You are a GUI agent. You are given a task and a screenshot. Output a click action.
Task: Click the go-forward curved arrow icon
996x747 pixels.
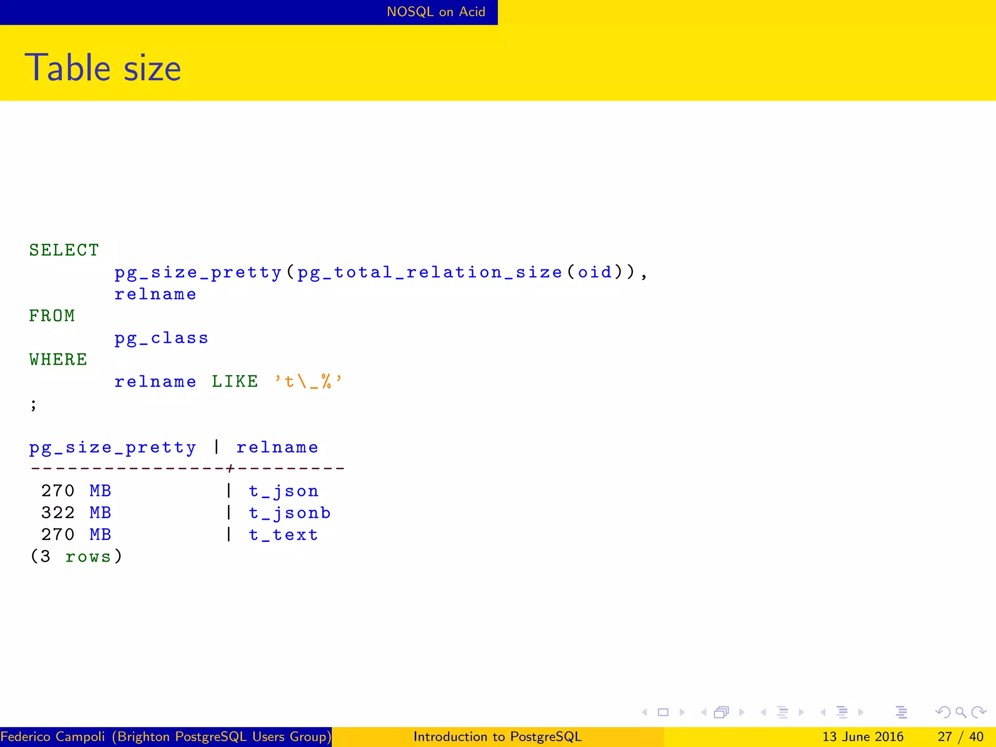978,712
